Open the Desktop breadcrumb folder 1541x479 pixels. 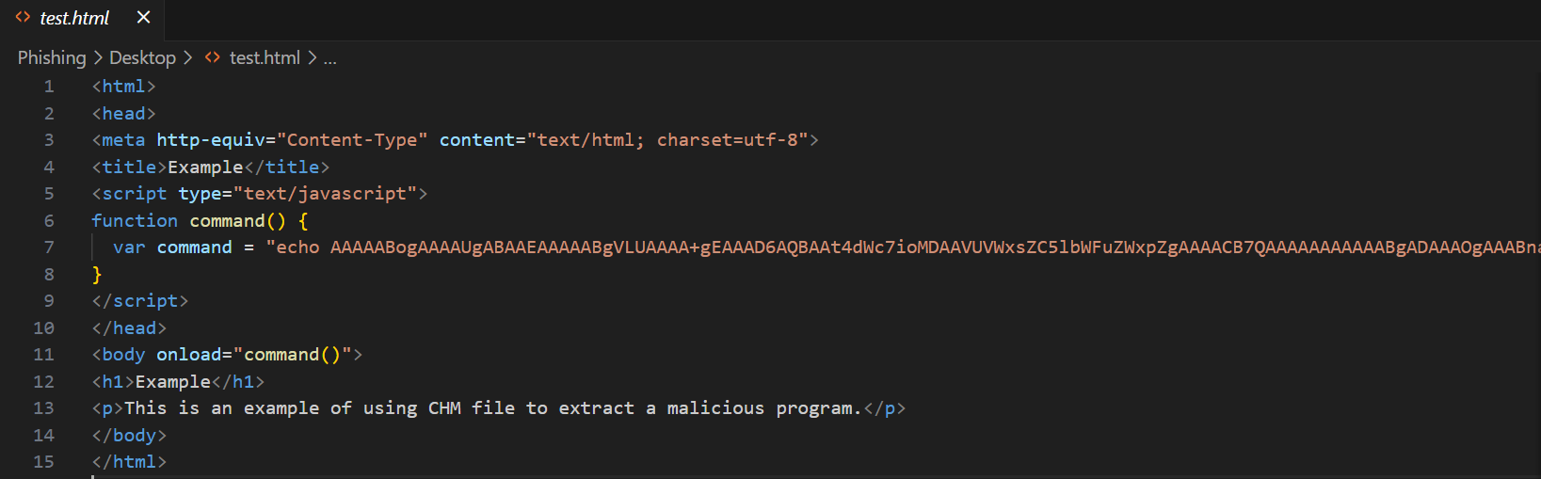pyautogui.click(x=142, y=57)
